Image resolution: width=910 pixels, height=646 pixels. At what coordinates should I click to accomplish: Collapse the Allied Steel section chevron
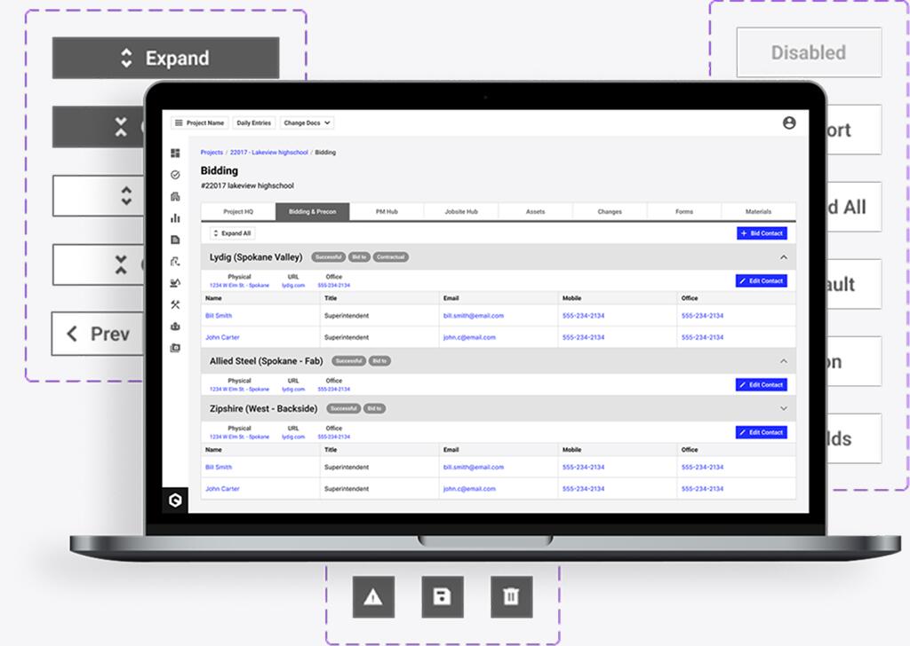(783, 361)
